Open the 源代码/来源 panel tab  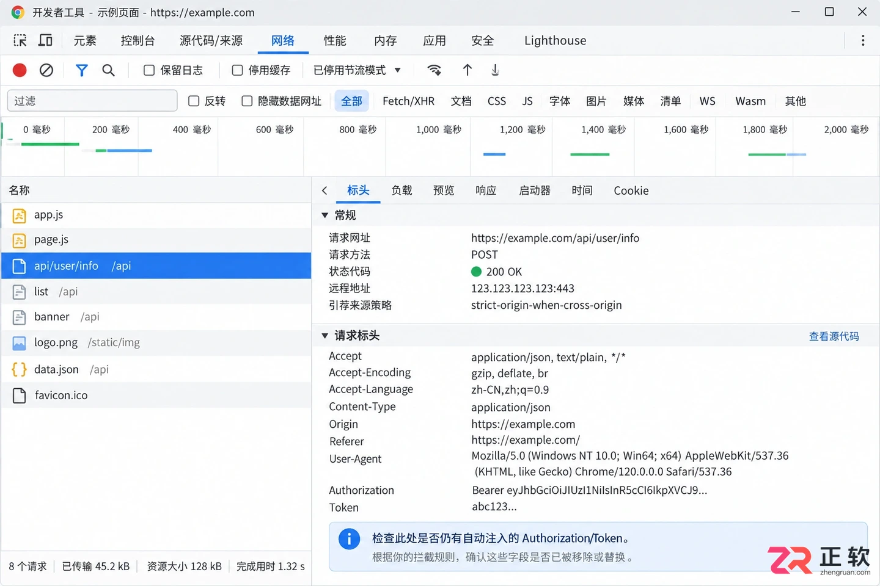click(211, 40)
